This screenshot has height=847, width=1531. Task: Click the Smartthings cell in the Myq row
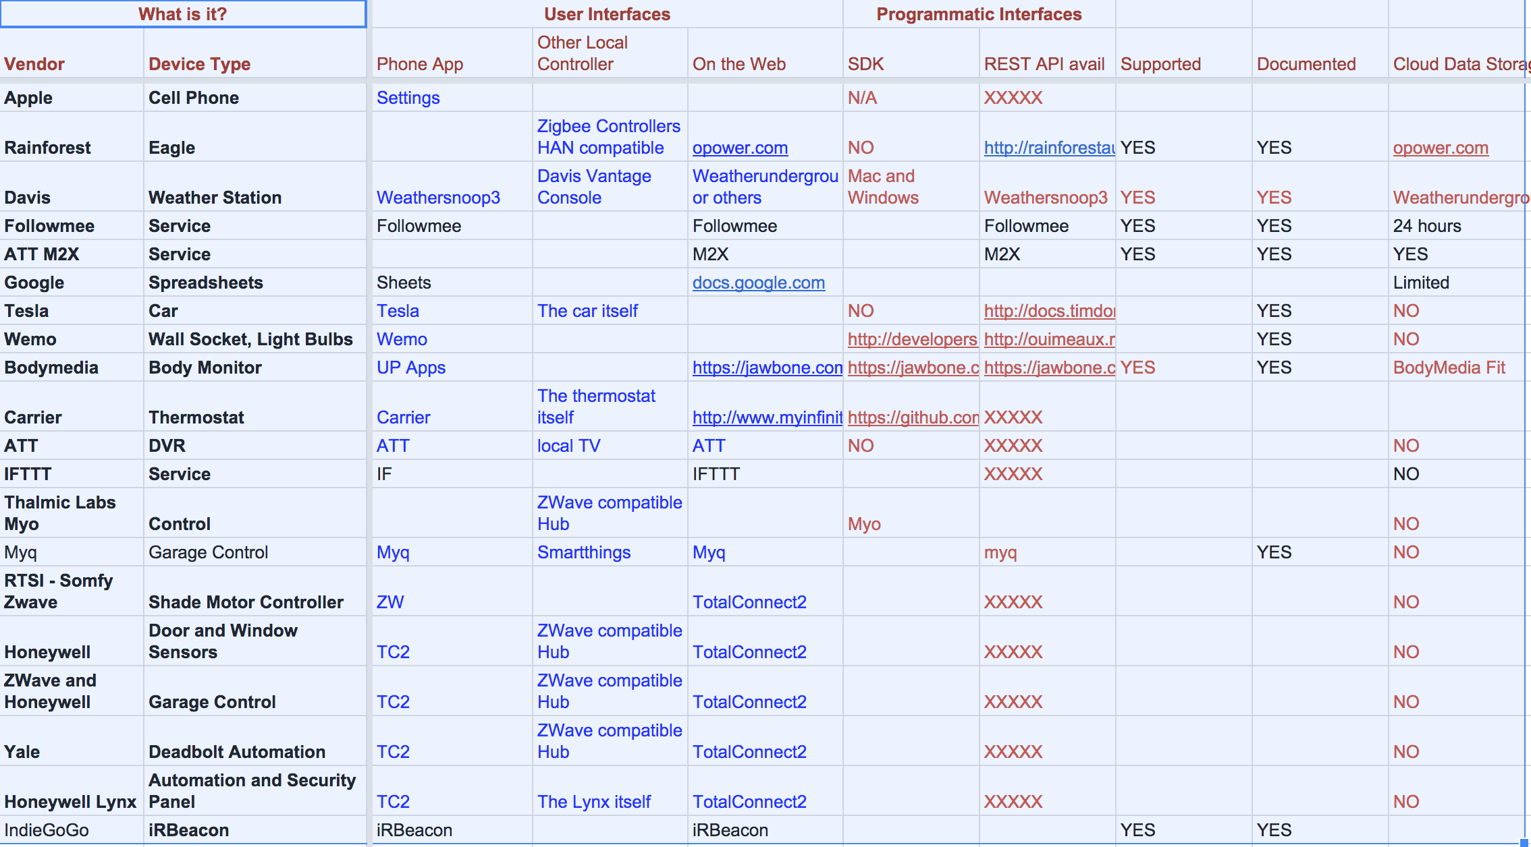click(x=583, y=552)
